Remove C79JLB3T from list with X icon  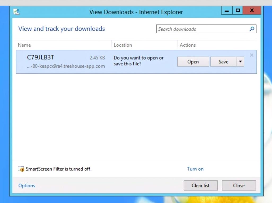click(x=252, y=55)
